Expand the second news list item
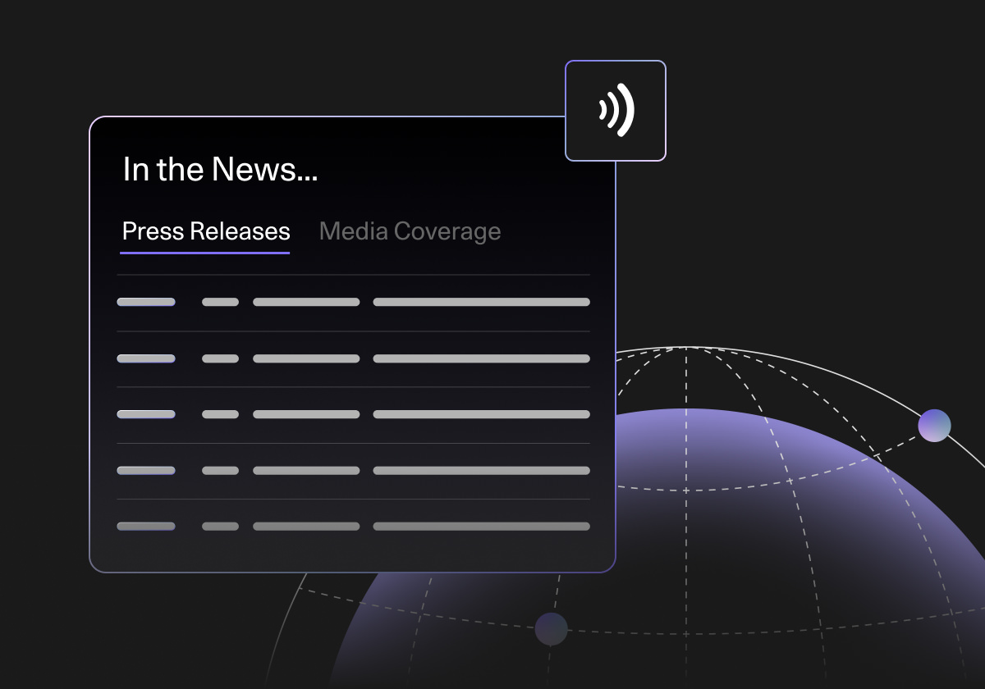Image resolution: width=985 pixels, height=689 pixels. tap(353, 358)
